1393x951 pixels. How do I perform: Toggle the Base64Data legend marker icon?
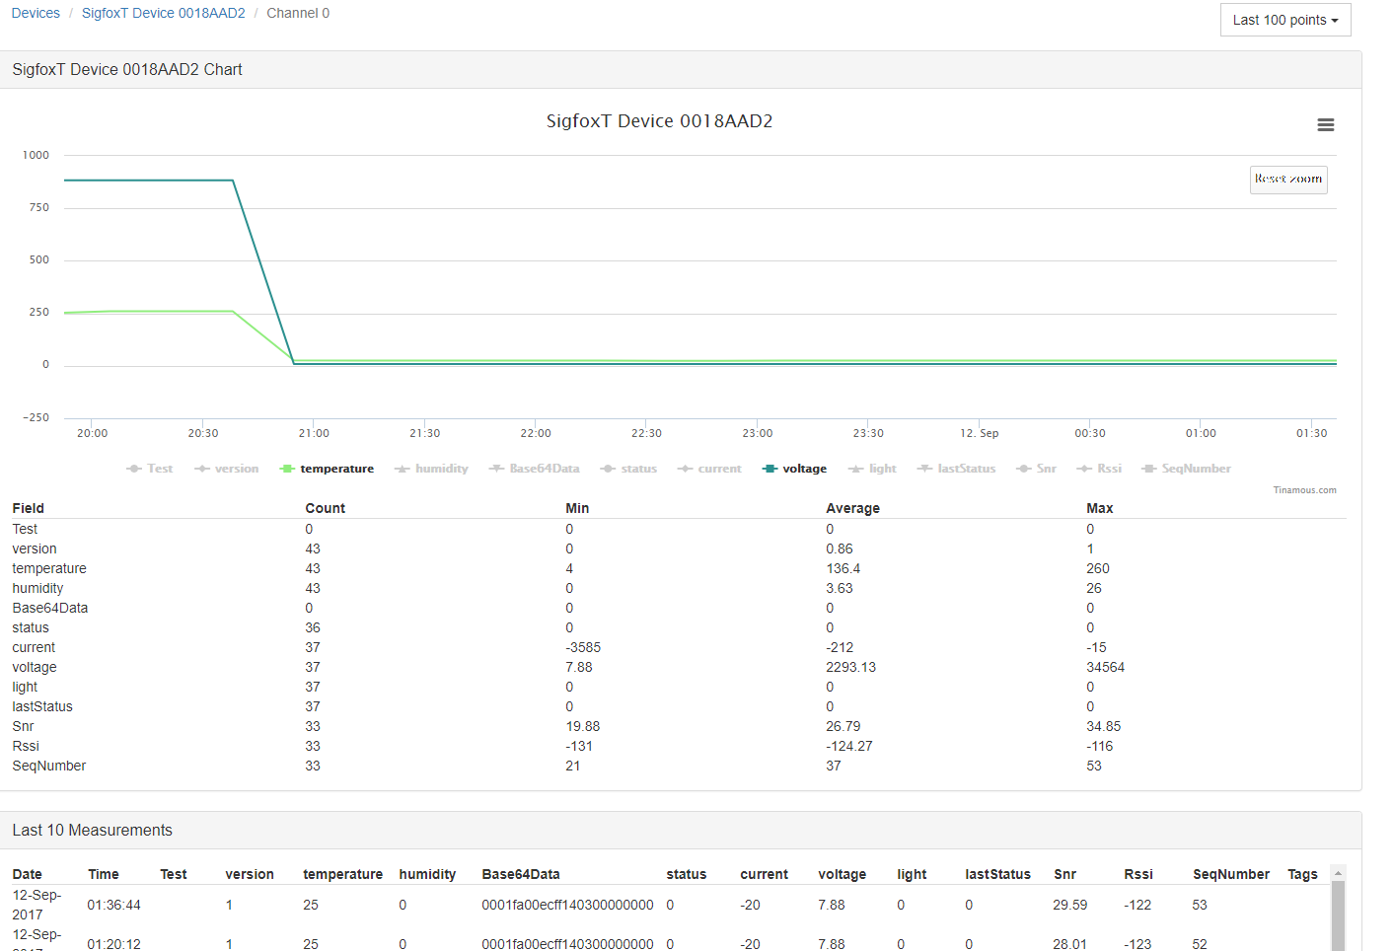tap(496, 469)
